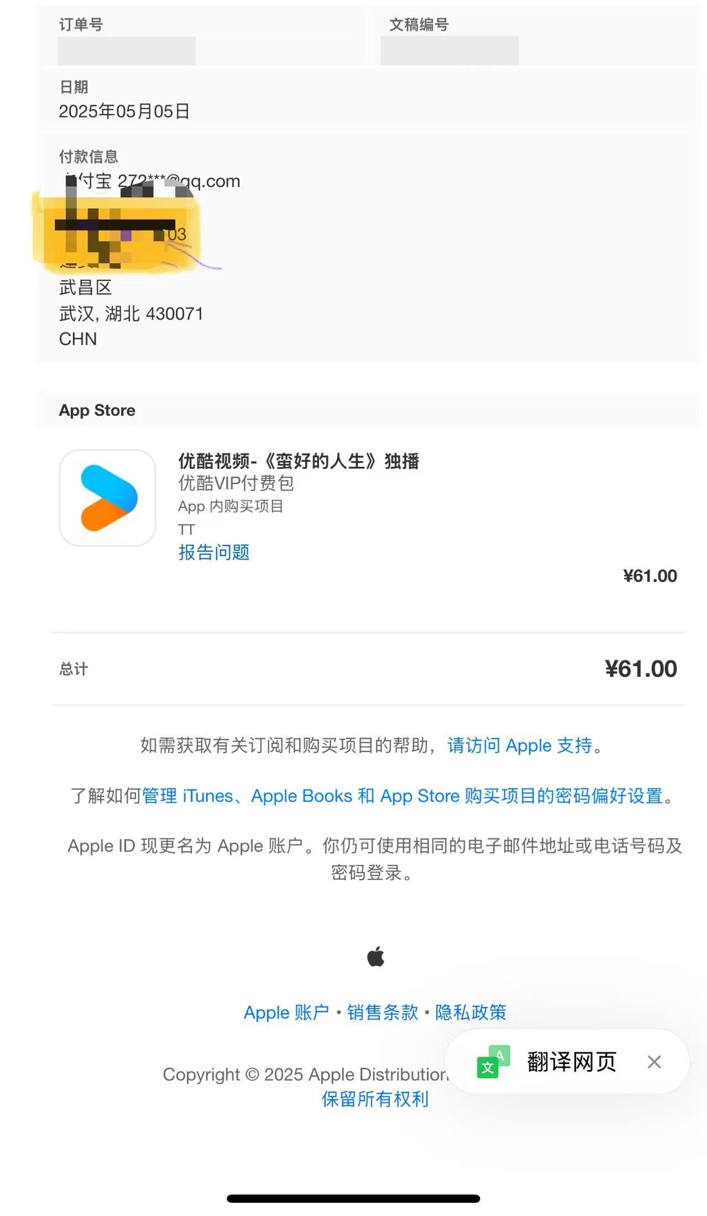Tap the 优酷视频 app title
This screenshot has height=1216, width=707.
298,461
